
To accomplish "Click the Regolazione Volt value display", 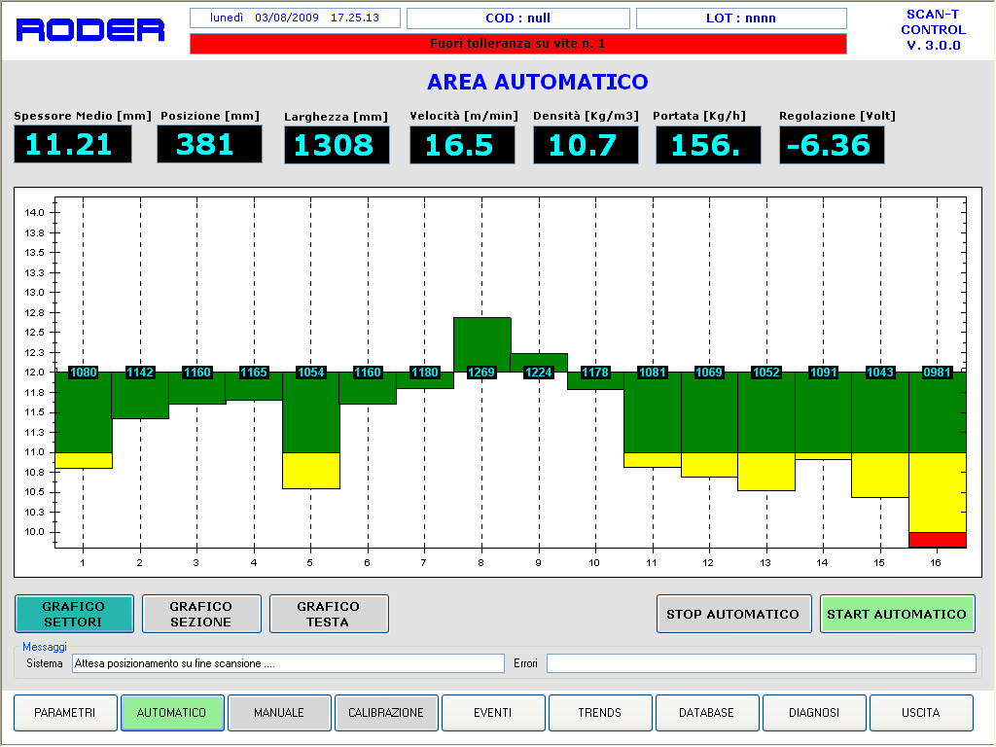I will [x=832, y=145].
